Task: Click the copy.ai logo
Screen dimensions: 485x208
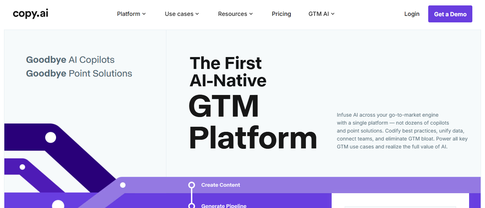Action: 30,14
